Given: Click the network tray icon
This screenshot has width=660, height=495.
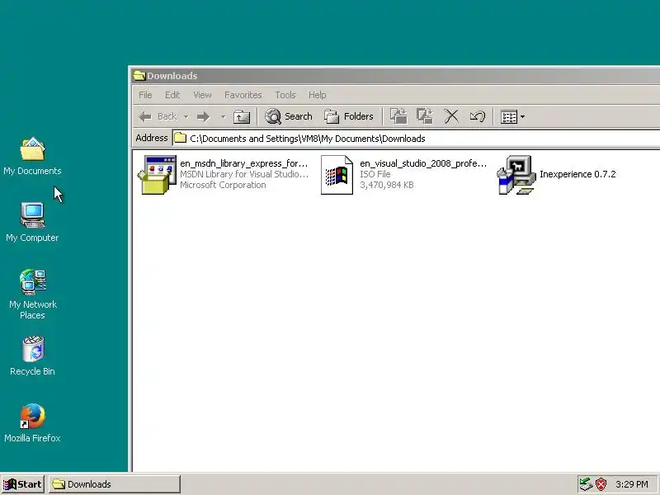Looking at the screenshot, I should [586, 484].
